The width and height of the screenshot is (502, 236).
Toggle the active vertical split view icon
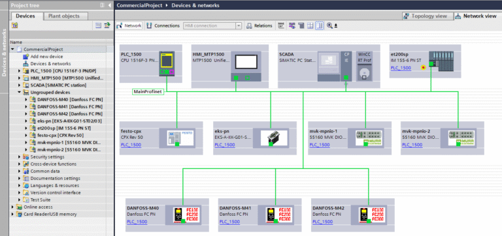tap(319, 26)
